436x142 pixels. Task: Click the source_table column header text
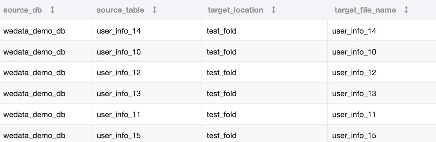[x=120, y=10]
